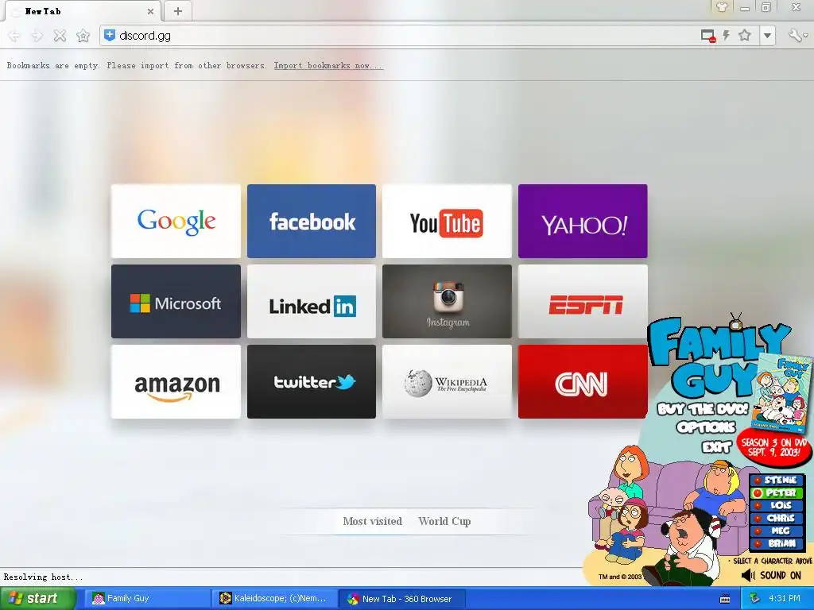The height and width of the screenshot is (610, 814).
Task: Switch to Family Guy taskbar button
Action: point(147,598)
